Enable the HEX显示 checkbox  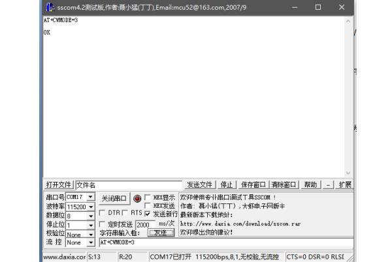(148, 197)
